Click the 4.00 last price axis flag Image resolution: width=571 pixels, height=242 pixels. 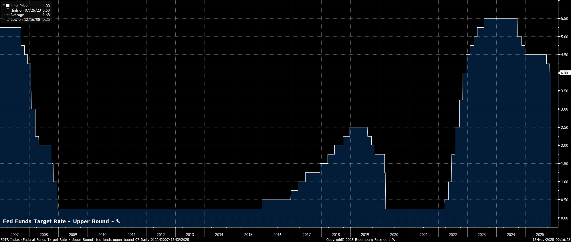[x=564, y=73]
